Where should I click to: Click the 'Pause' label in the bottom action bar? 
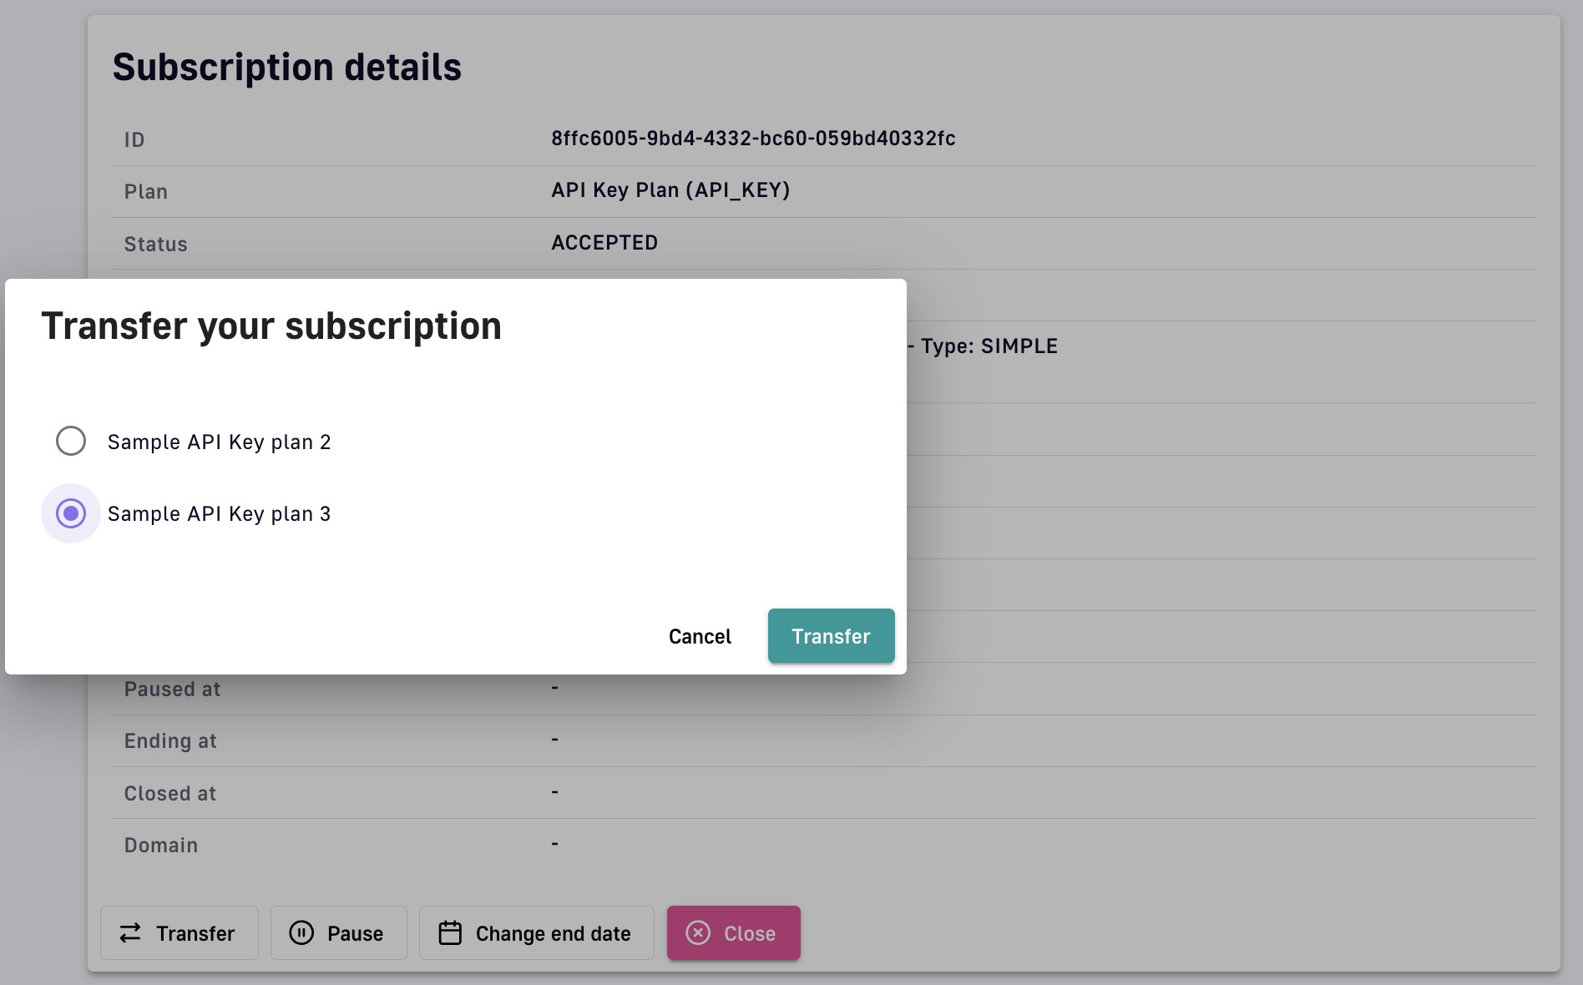coord(355,933)
